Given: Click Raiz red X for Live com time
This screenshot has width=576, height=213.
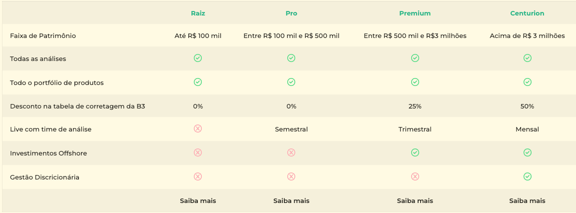Looking at the screenshot, I should click(x=198, y=128).
